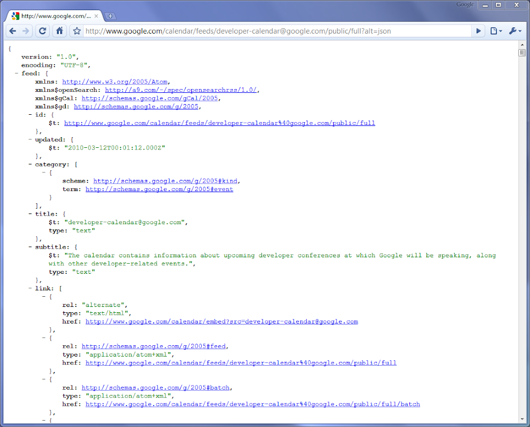The height and width of the screenshot is (427, 530).
Task: Maximize the browser window
Action: [x=499, y=5]
